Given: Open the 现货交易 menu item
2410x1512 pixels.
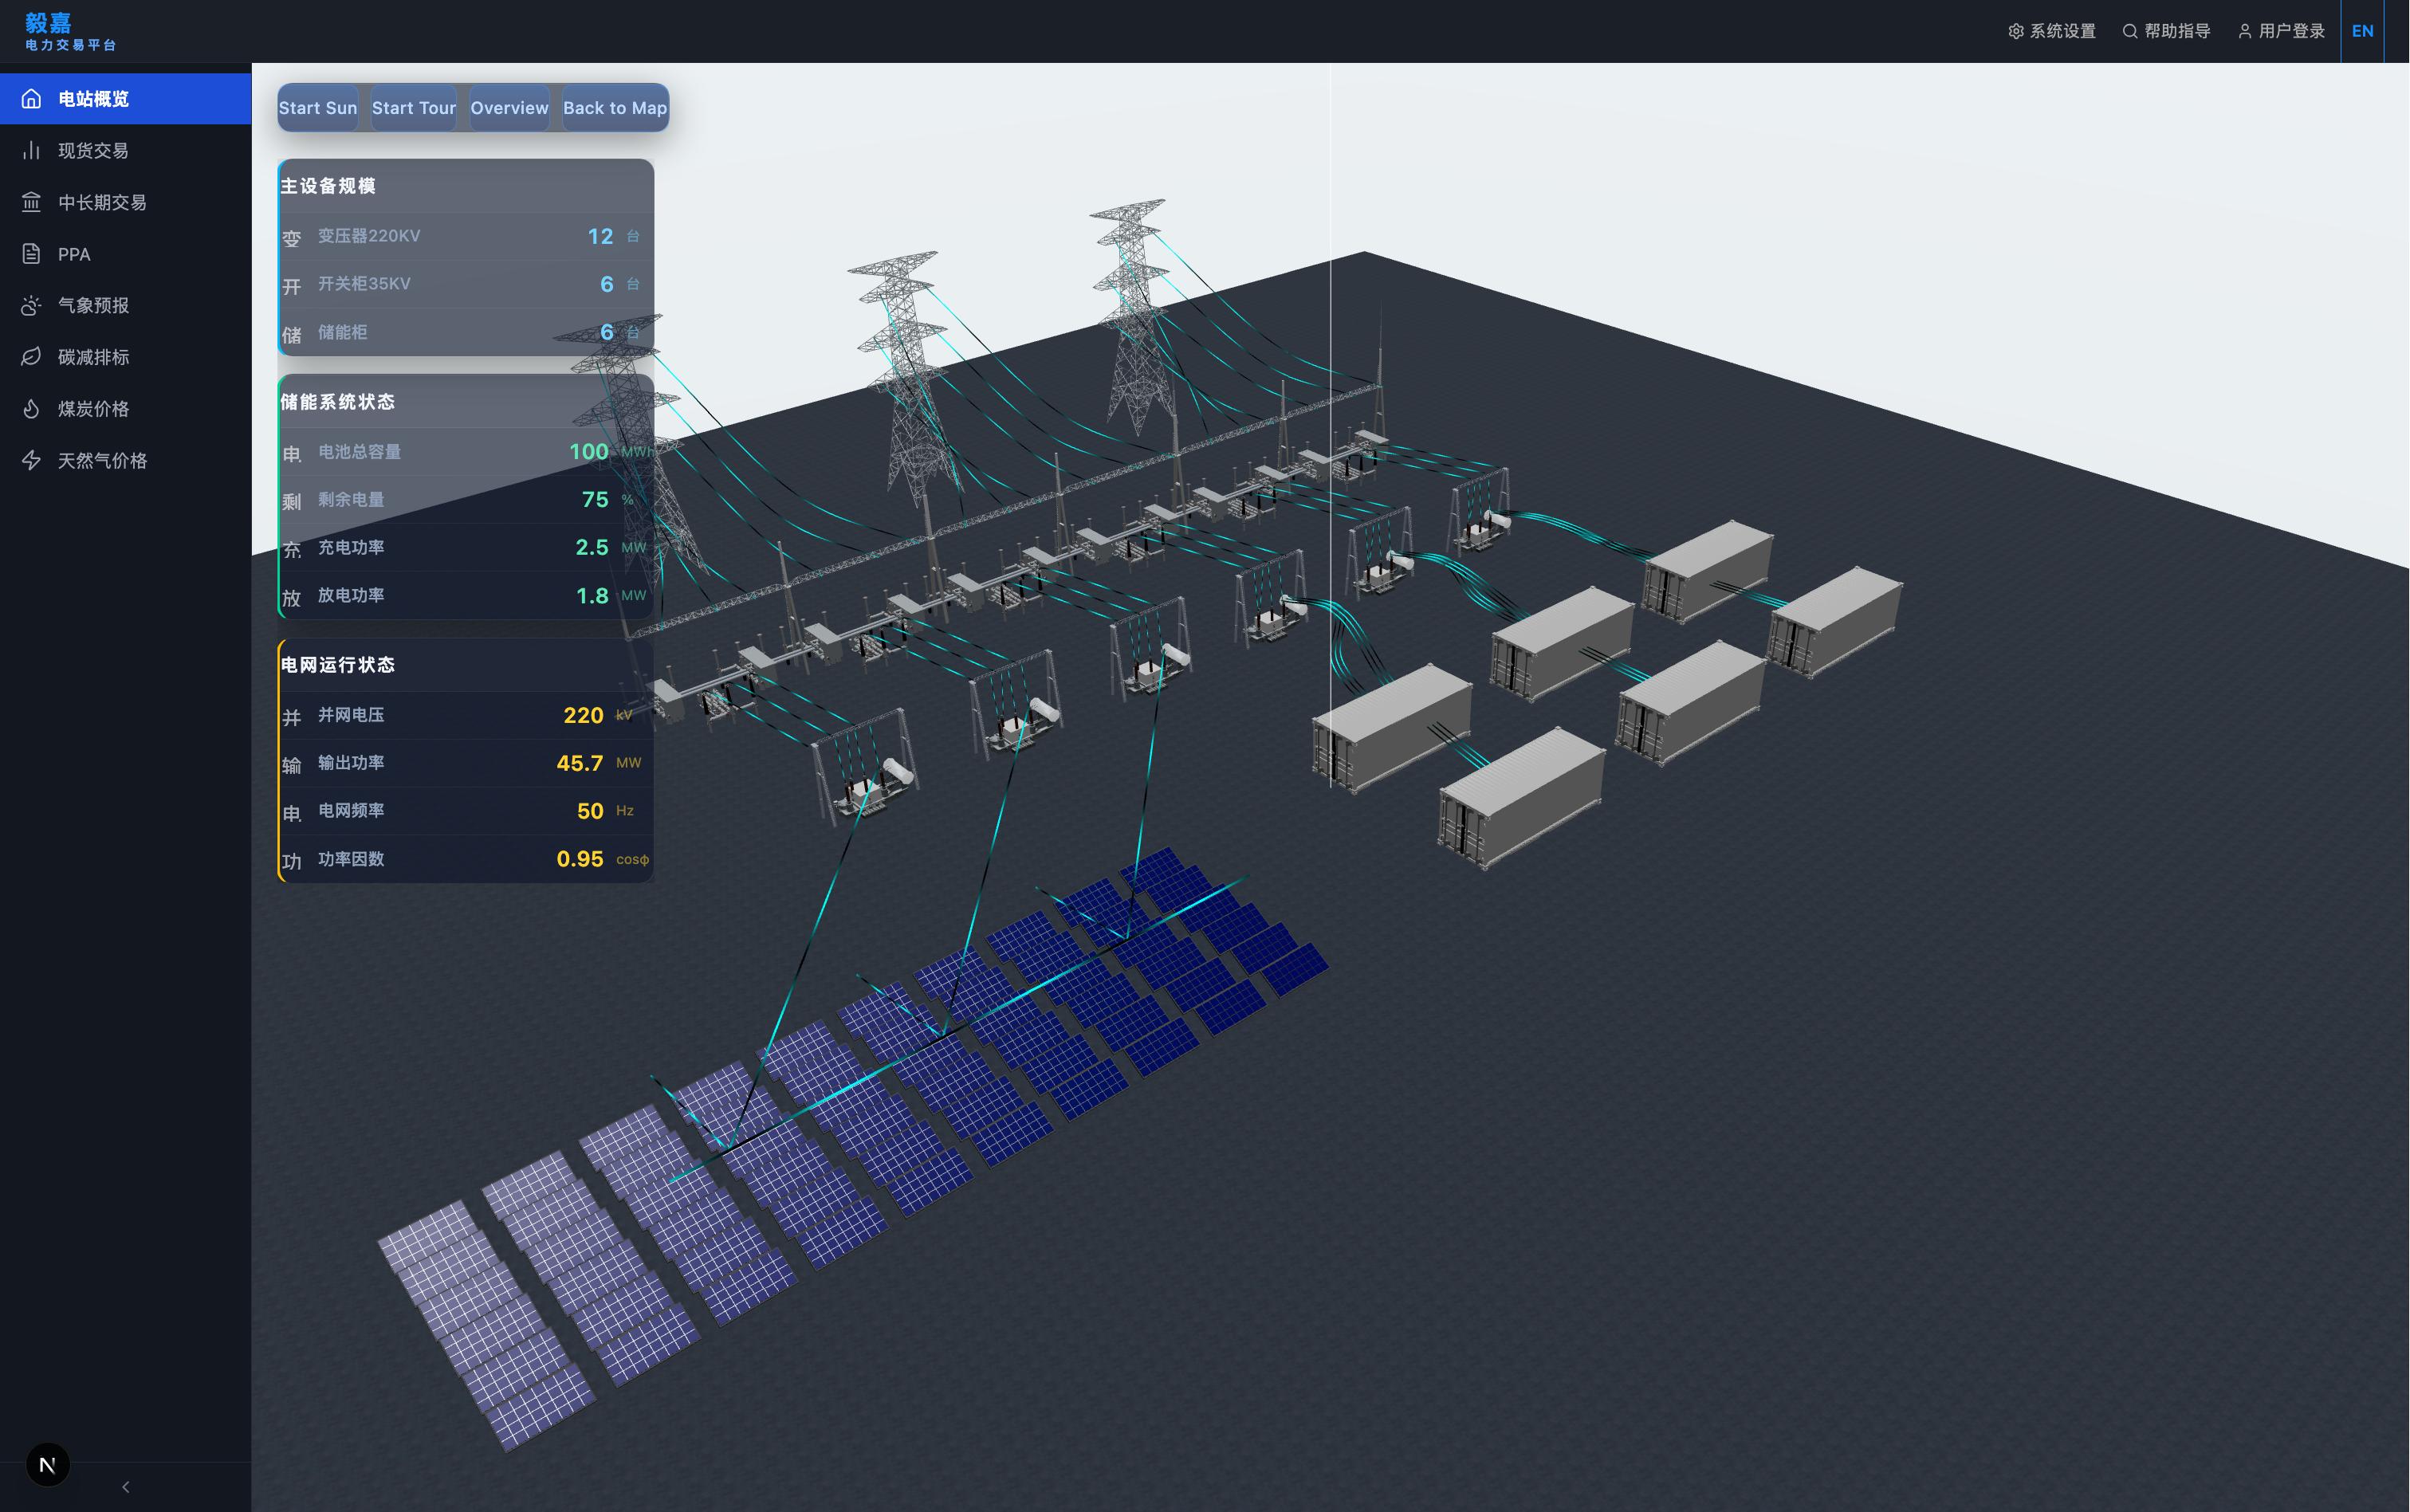Looking at the screenshot, I should [x=125, y=150].
